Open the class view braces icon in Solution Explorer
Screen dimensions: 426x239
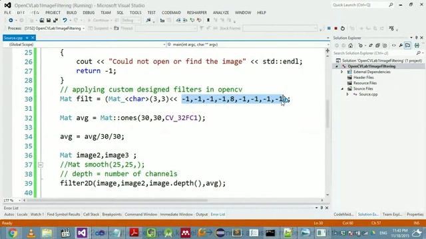[x=417, y=46]
